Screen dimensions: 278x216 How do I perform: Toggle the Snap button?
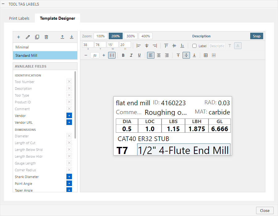(x=257, y=36)
